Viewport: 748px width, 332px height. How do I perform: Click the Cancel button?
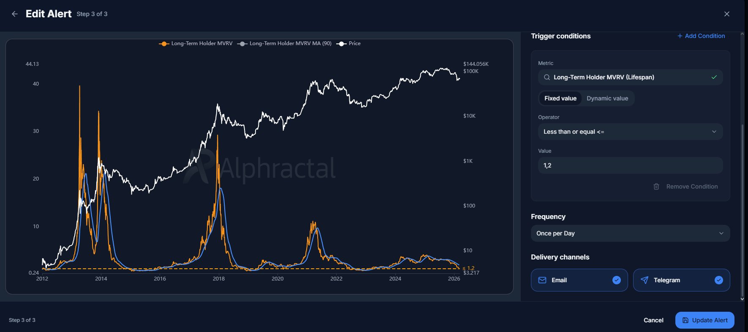pos(653,320)
